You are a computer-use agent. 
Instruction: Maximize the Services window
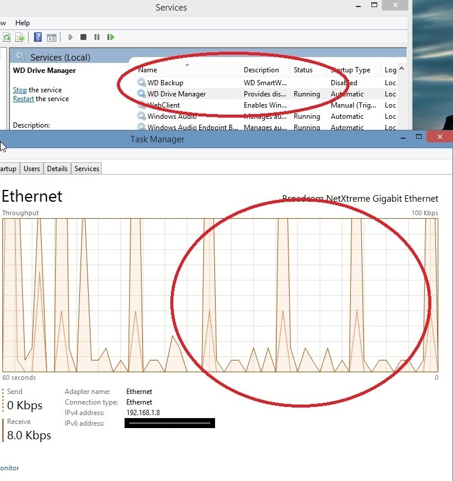(374, 5)
